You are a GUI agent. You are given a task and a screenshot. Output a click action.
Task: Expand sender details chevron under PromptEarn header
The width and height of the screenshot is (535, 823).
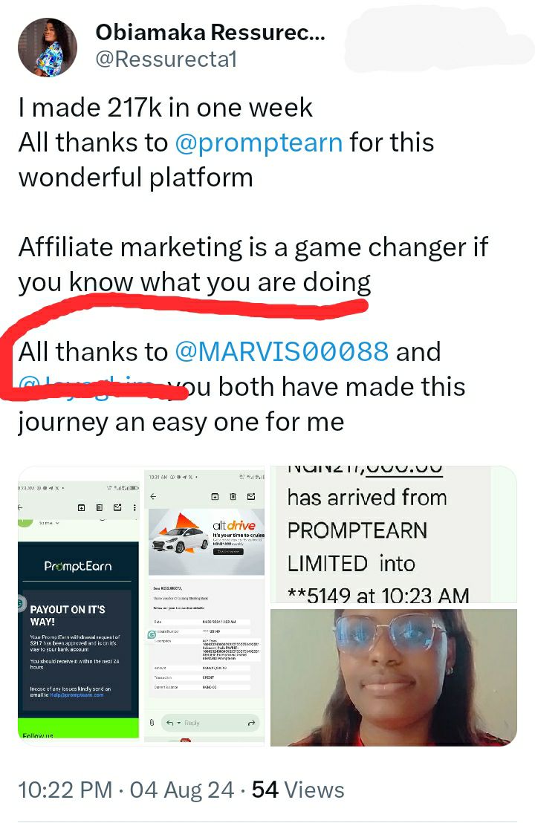(x=57, y=523)
